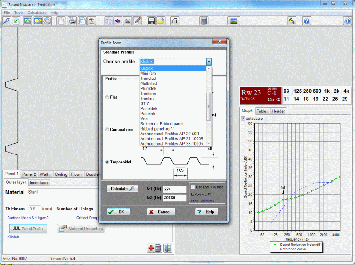Click the fc1 (Hz) input field
Screen dimensions: 355x265
point(174,189)
